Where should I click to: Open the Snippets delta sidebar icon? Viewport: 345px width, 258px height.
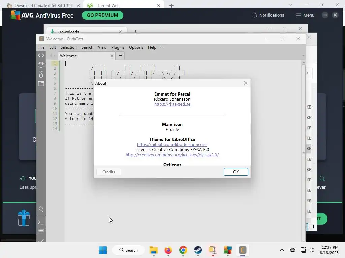[x=41, y=74]
